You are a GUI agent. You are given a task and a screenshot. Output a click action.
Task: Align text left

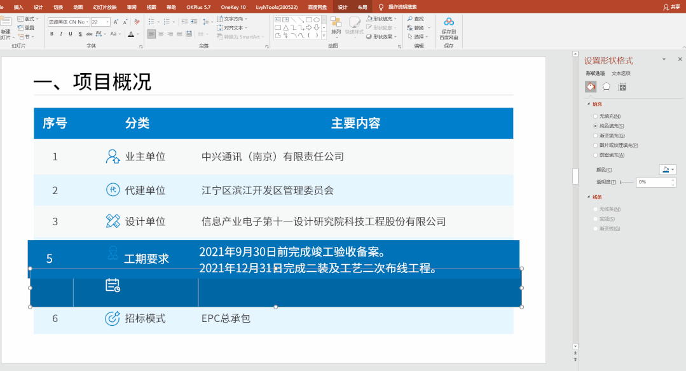pos(151,34)
